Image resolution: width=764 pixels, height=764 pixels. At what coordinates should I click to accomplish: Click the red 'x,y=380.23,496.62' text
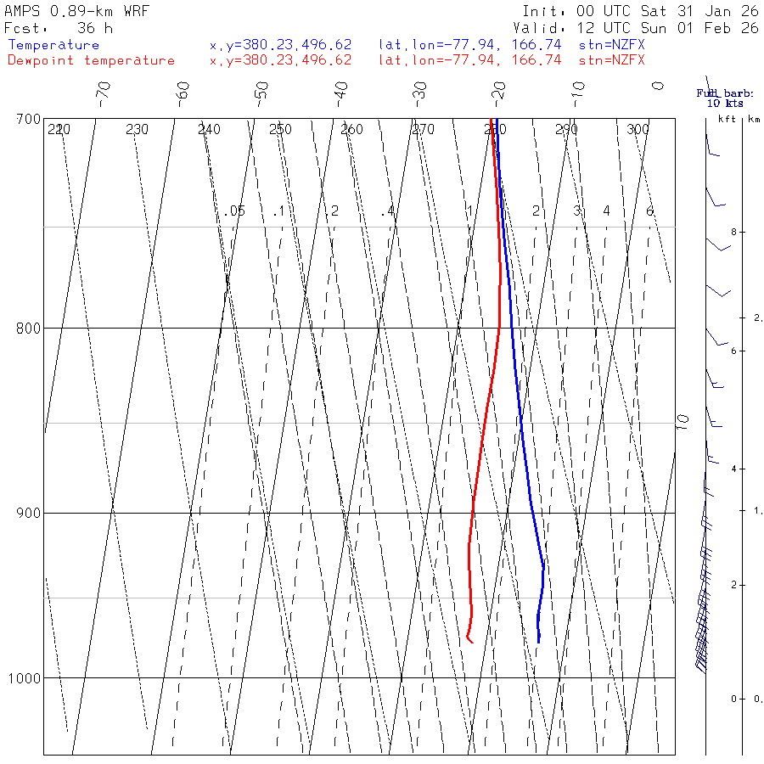point(280,60)
